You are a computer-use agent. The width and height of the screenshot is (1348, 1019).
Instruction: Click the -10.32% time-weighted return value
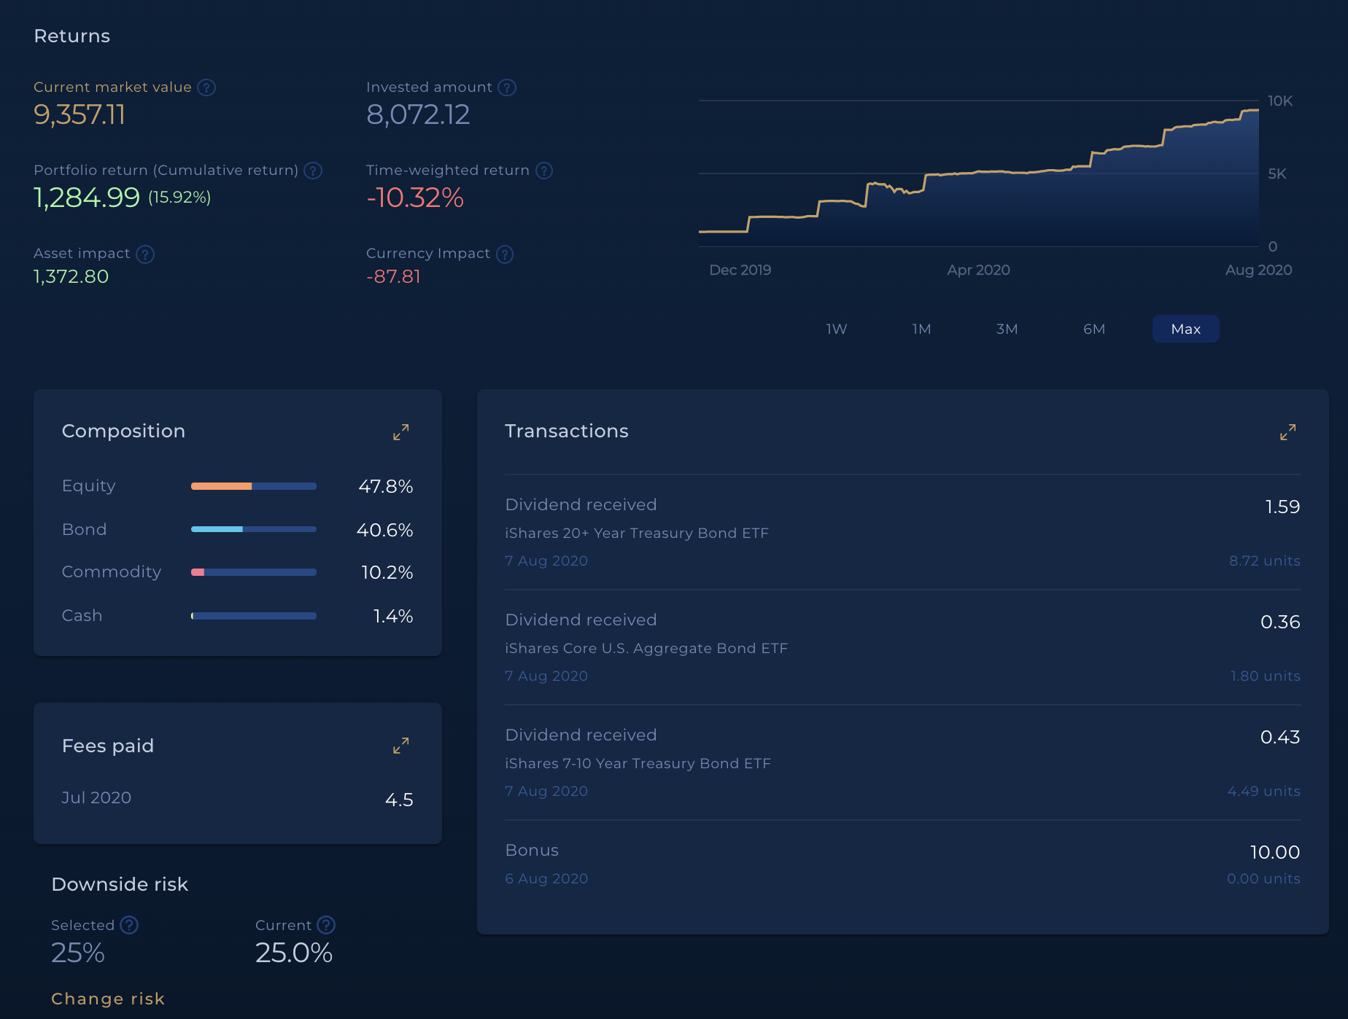click(415, 198)
